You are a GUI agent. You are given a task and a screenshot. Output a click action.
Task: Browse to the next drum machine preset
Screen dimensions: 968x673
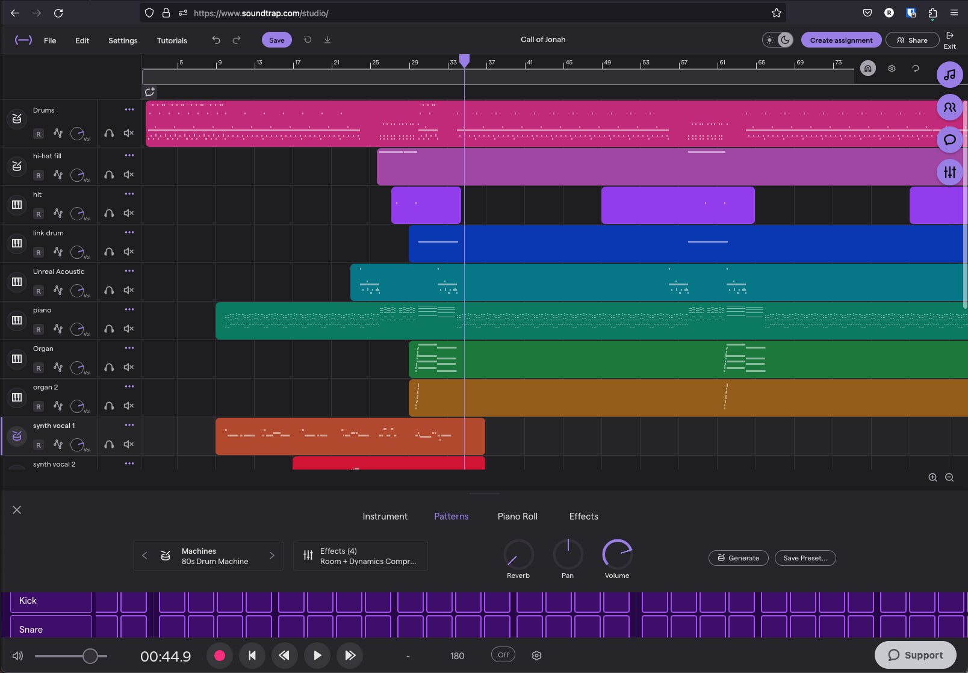(x=272, y=555)
